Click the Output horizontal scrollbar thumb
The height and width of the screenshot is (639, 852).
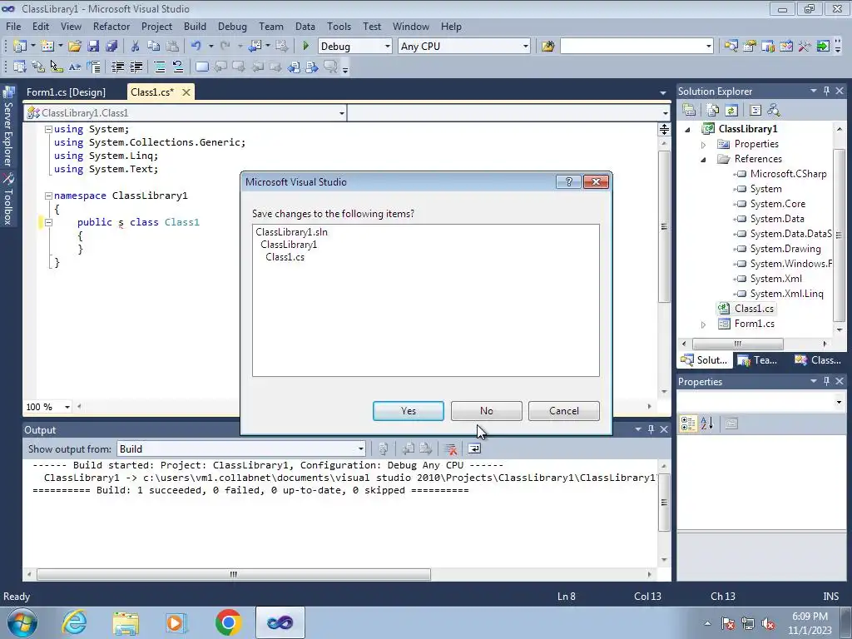click(x=234, y=574)
